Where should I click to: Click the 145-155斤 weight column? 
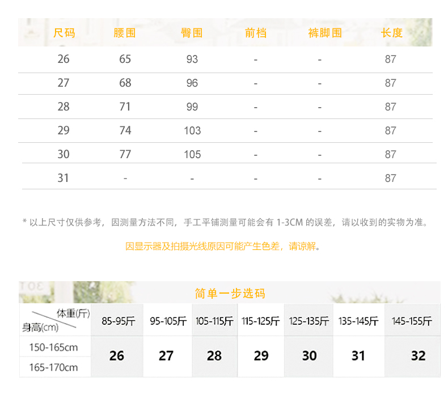click(412, 321)
